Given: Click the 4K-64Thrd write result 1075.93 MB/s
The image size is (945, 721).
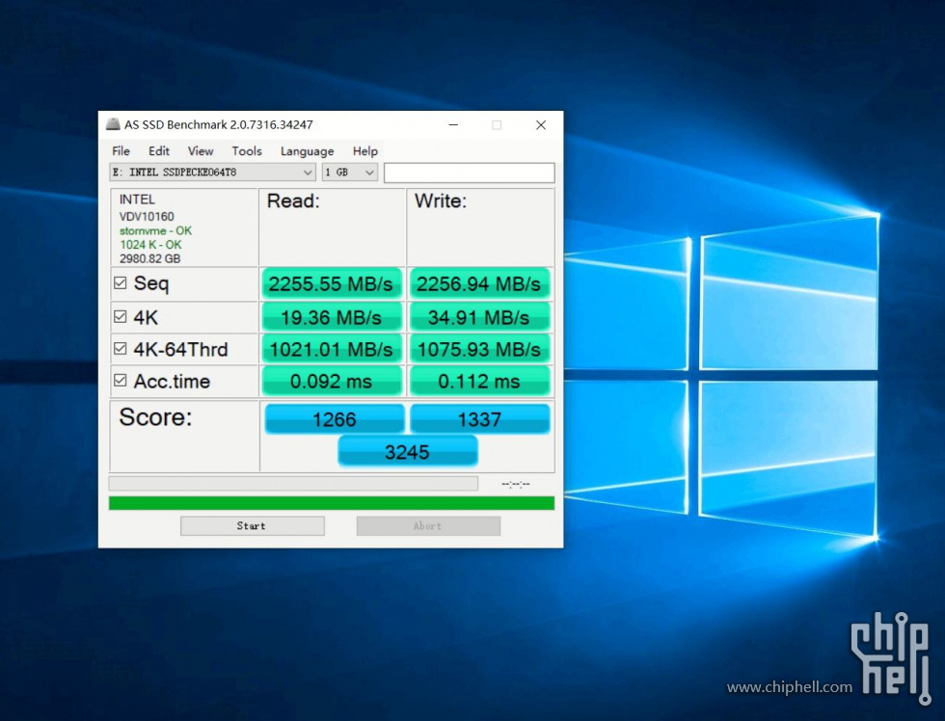Looking at the screenshot, I should [479, 349].
